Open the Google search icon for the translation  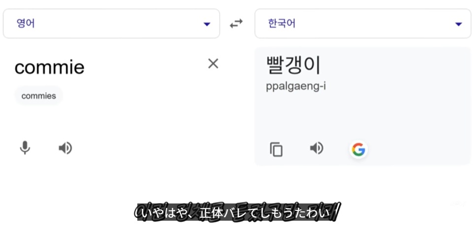[x=358, y=149]
